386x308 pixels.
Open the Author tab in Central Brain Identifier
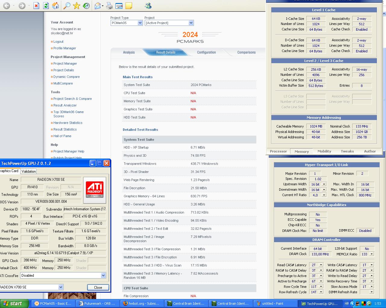tap(370, 151)
